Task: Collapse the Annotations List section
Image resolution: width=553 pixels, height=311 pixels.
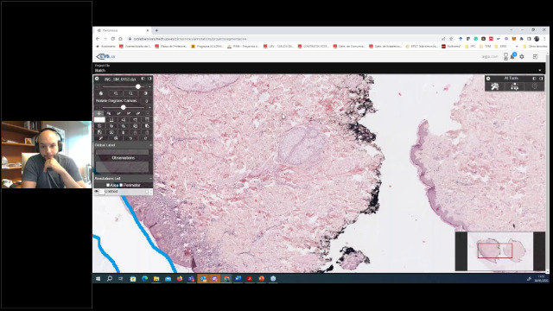Action: [150, 179]
